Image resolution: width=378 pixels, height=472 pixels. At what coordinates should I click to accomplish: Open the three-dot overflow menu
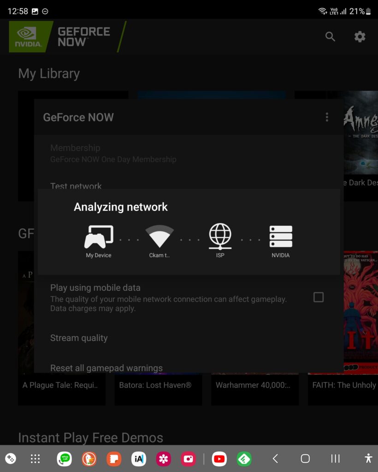pyautogui.click(x=327, y=117)
